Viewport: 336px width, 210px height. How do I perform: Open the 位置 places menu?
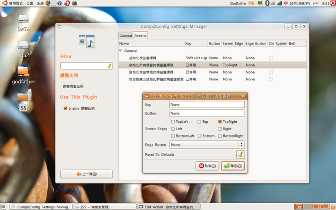coord(30,4)
